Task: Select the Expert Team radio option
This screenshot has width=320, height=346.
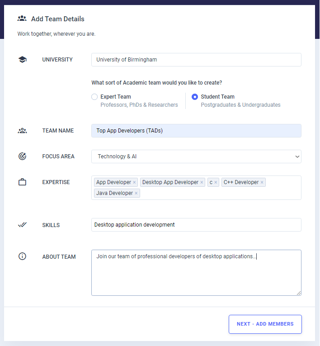Action: [94, 97]
